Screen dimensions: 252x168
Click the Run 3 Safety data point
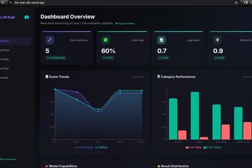[x=99, y=109]
